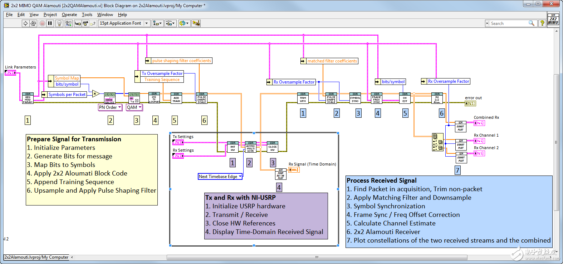Select the SDR Init HW block
Viewport: 563px width, 264px height.
pyautogui.click(x=233, y=147)
